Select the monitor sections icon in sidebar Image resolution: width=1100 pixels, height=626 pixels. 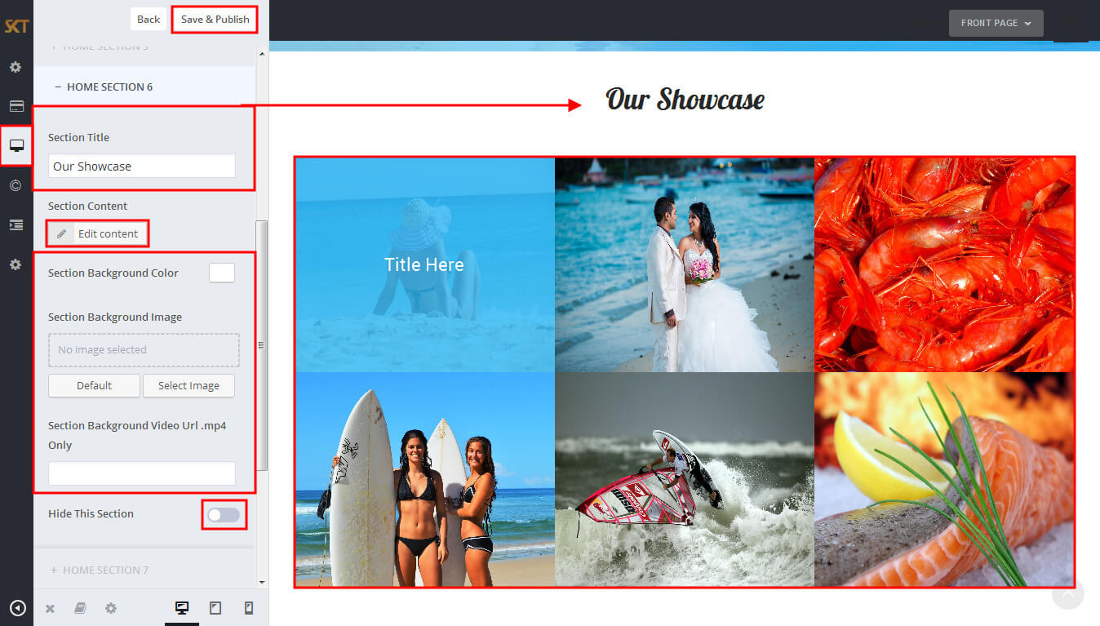point(16,145)
